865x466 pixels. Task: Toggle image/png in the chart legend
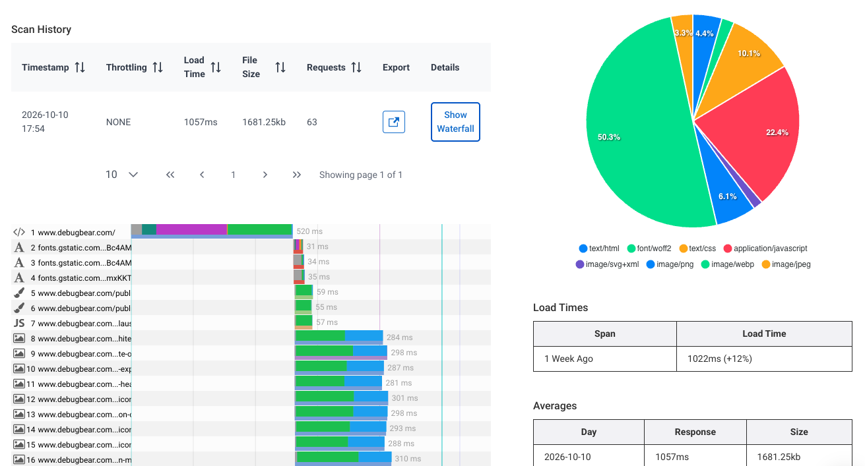[670, 264]
